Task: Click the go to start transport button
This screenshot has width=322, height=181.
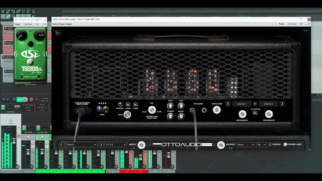Action: coord(4,100)
